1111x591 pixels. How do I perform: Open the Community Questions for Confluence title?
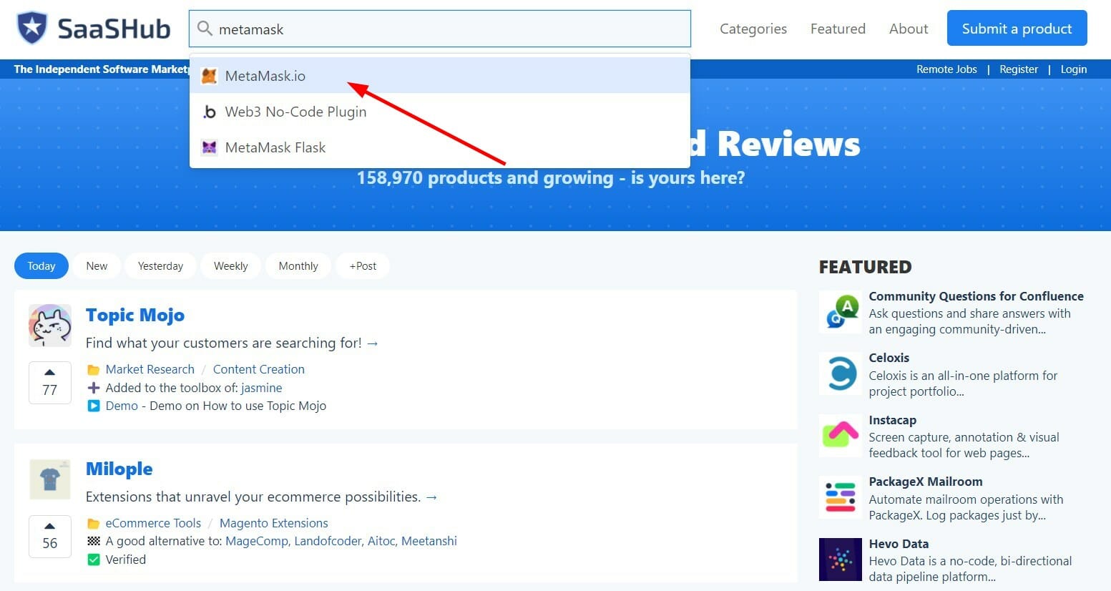tap(977, 296)
